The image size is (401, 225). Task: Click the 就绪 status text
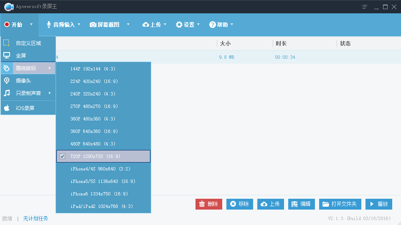[x=7, y=218]
